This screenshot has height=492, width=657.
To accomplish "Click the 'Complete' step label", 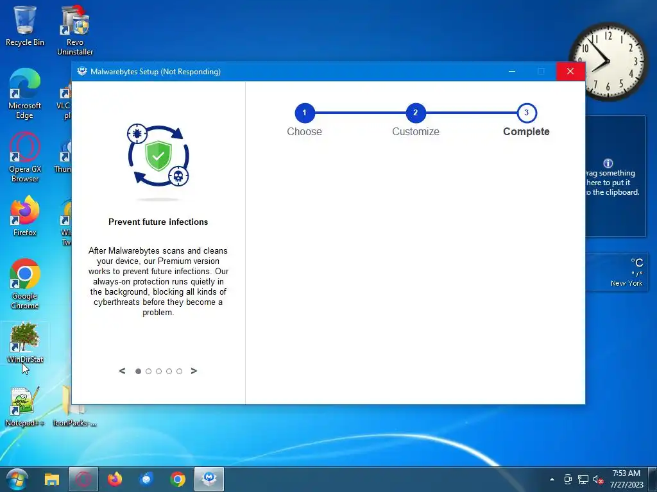I will coord(526,131).
